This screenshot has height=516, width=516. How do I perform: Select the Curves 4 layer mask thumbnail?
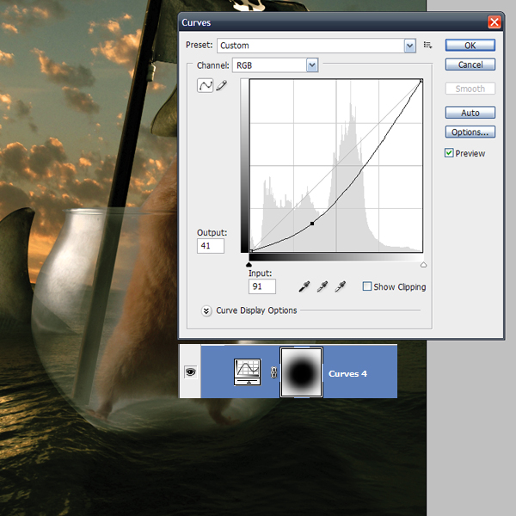[x=302, y=372]
